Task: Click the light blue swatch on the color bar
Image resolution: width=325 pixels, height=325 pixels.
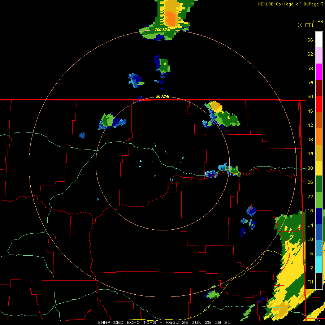Action: coord(319,248)
